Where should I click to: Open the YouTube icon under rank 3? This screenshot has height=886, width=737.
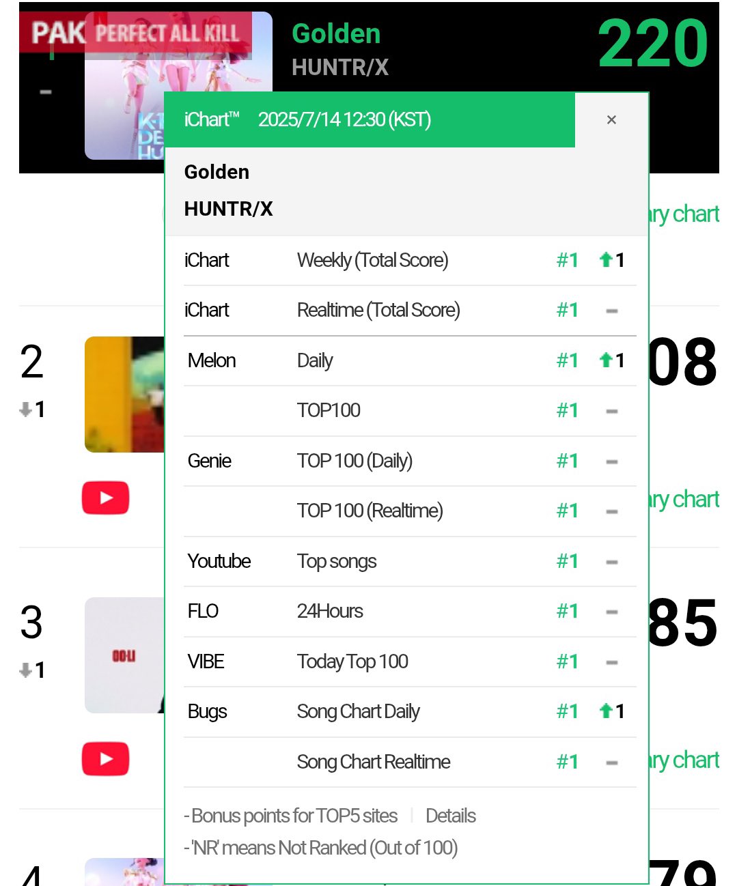(x=105, y=758)
